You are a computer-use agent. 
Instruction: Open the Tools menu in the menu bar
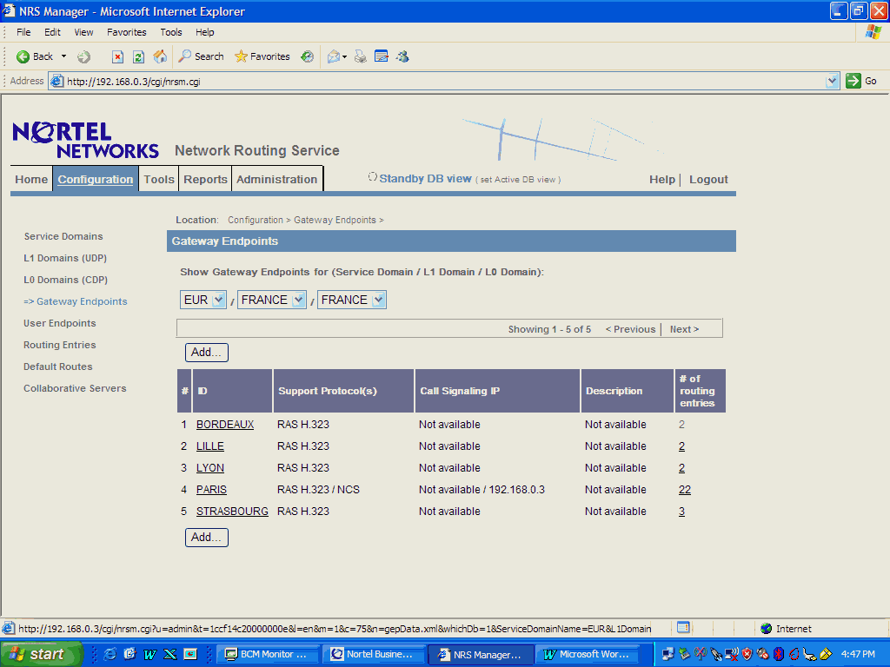click(x=171, y=32)
